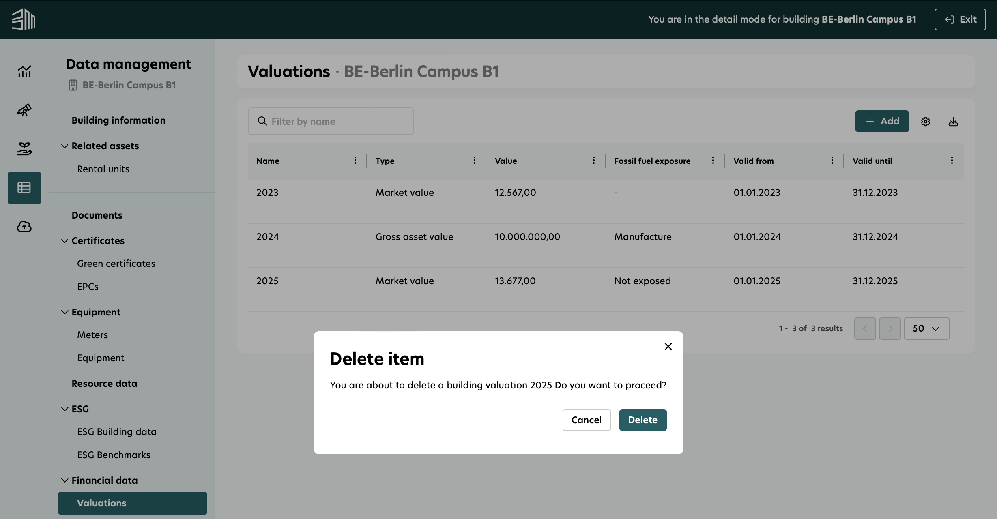Confirm with the Delete button
Viewport: 997px width, 519px height.
[x=642, y=420]
